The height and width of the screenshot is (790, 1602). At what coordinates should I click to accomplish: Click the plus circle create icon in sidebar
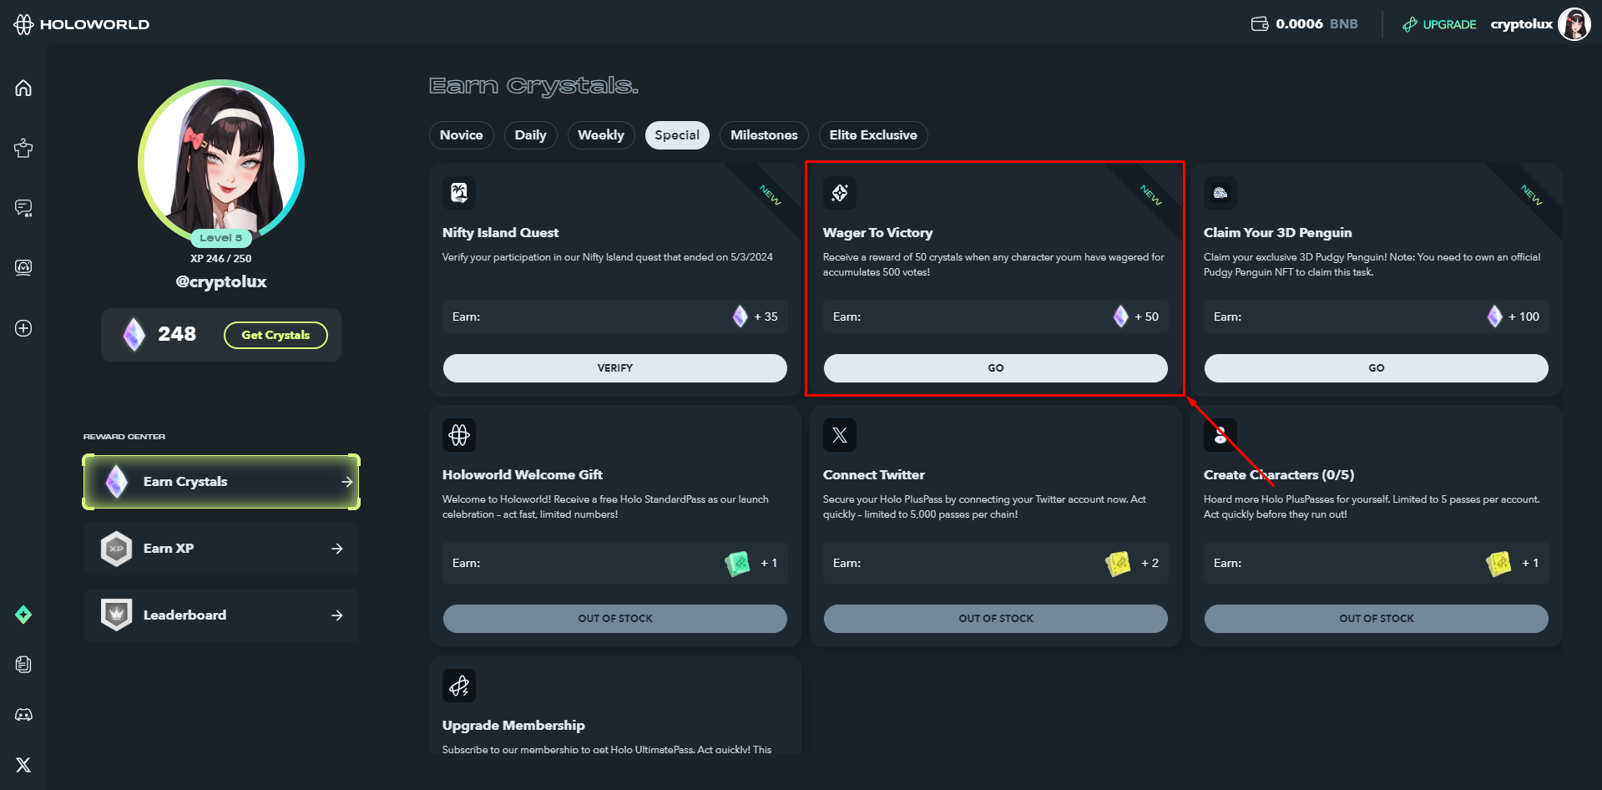point(23,328)
